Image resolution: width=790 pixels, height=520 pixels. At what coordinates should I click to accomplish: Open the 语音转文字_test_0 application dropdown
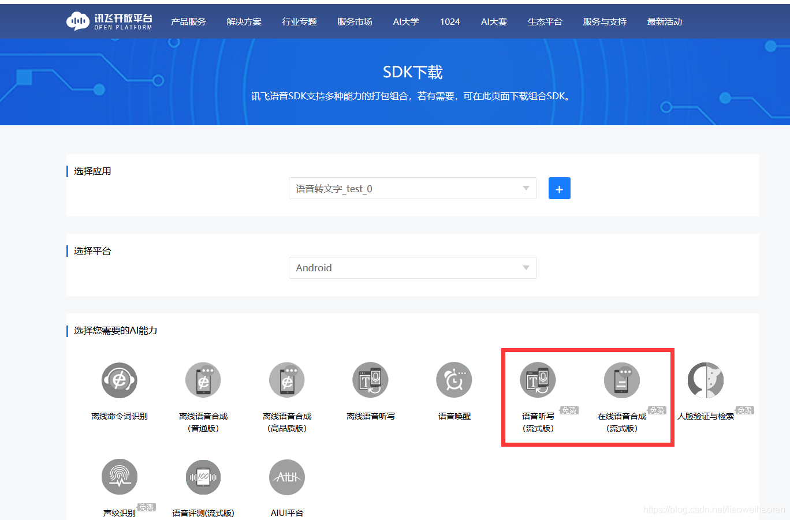pos(413,188)
